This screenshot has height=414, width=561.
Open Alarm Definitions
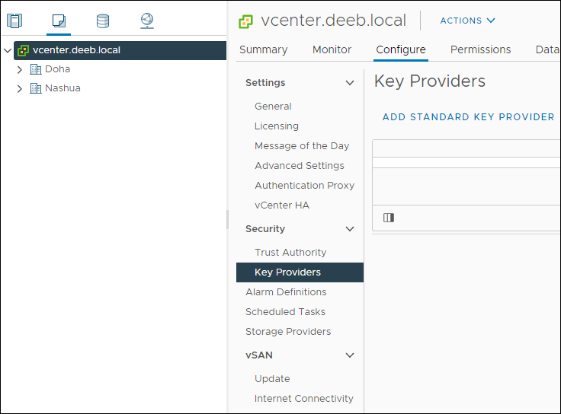pos(286,292)
